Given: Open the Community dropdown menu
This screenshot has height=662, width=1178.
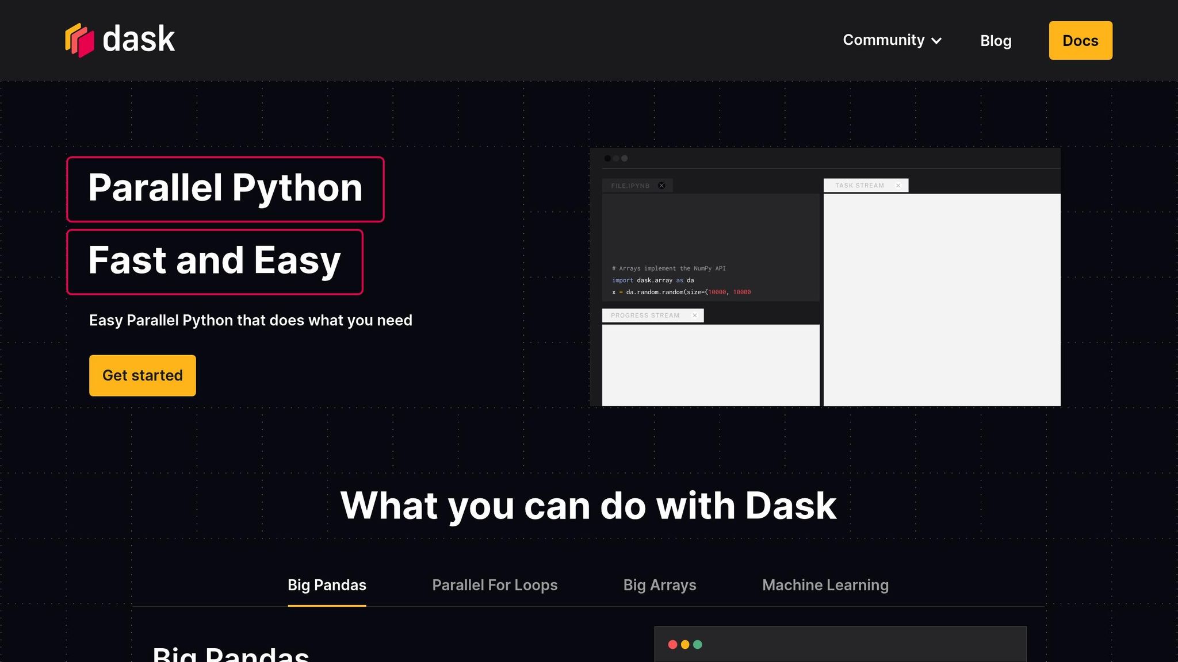Looking at the screenshot, I should coord(892,40).
